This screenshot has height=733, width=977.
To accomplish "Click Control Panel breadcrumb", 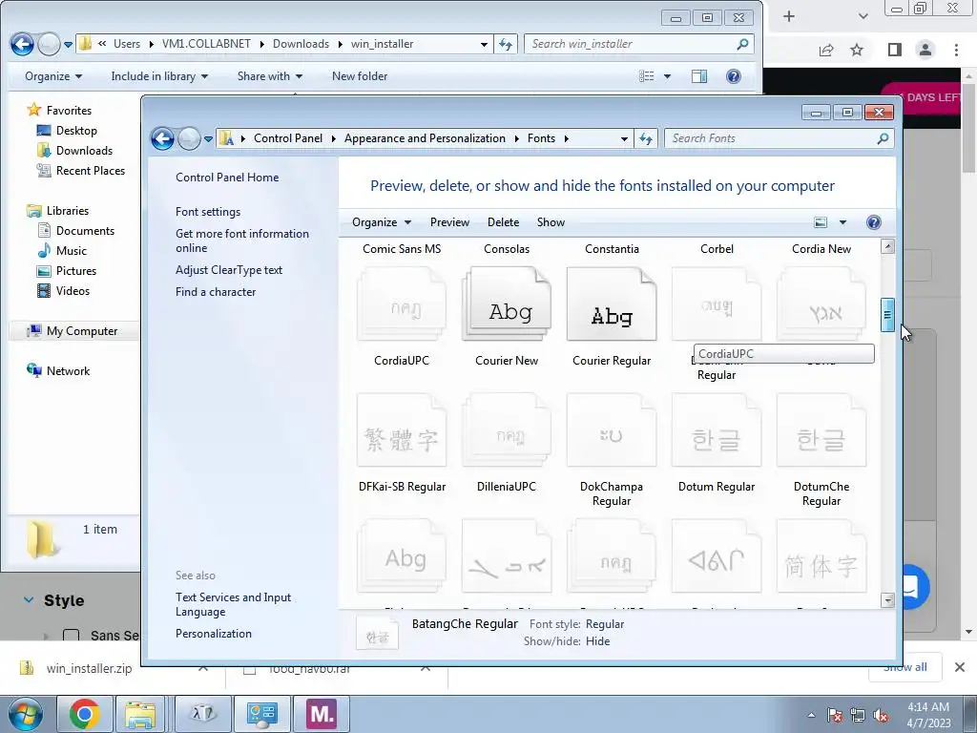I will point(288,138).
